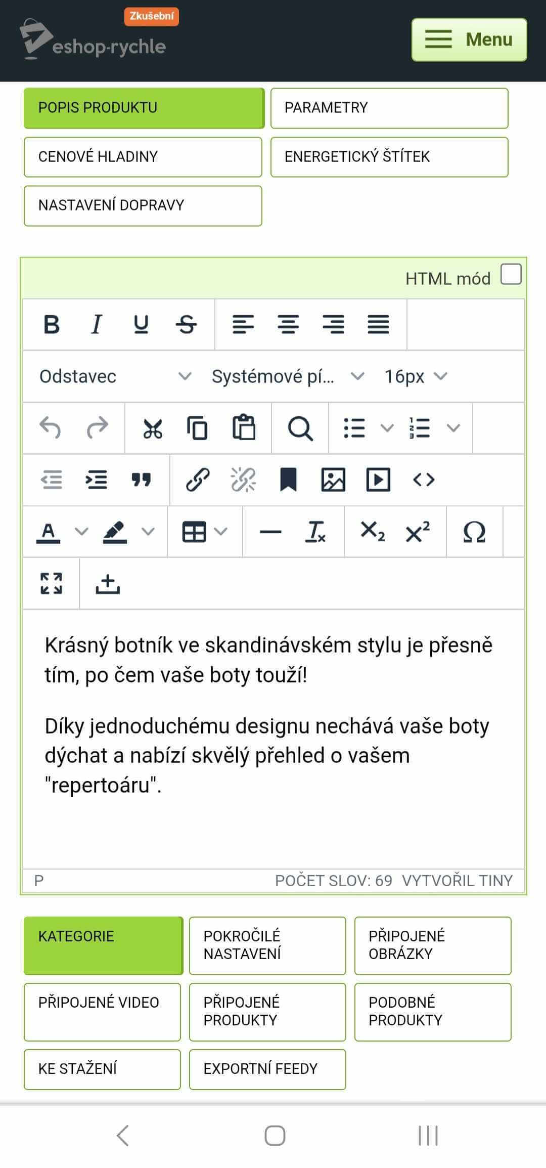Insert horizontal line
The width and height of the screenshot is (546, 1168).
point(270,532)
